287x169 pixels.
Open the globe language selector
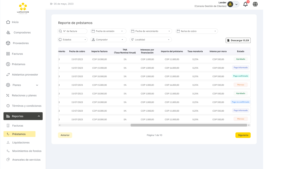pyautogui.click(x=255, y=4)
